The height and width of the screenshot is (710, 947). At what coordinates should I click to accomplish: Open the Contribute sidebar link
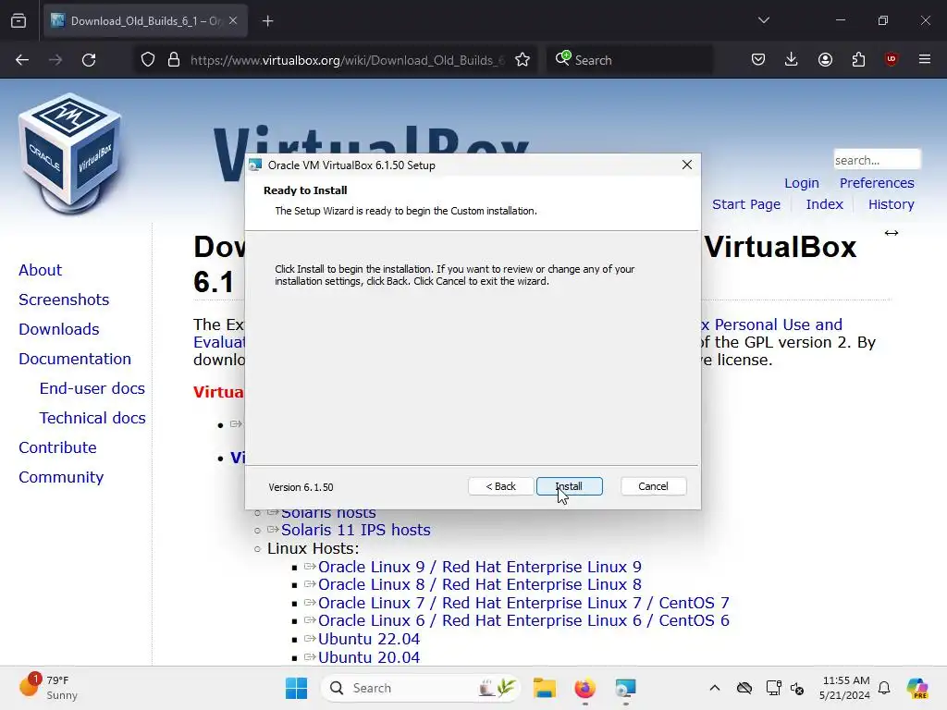57,447
